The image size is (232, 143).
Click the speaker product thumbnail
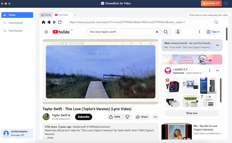tap(173, 86)
